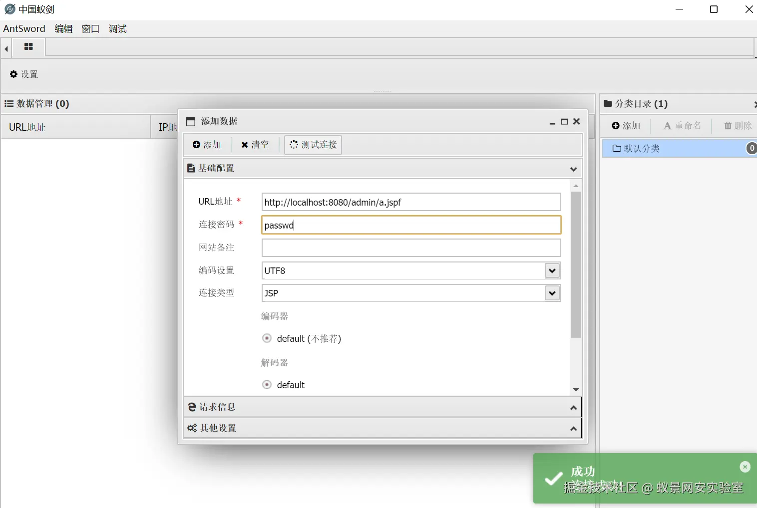Minimize the 添加数据 dialog
Image resolution: width=757 pixels, height=508 pixels.
[552, 122]
